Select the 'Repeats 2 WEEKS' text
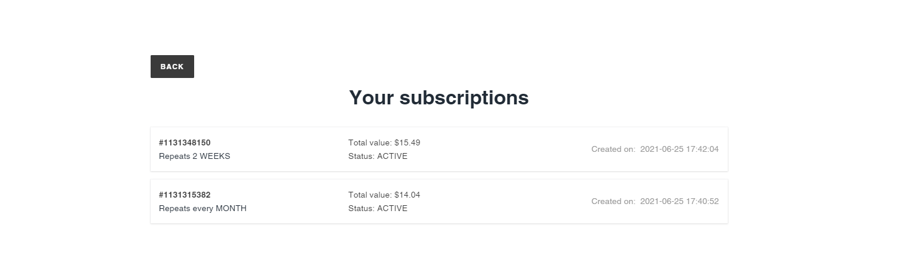This screenshot has width=899, height=258. [194, 157]
